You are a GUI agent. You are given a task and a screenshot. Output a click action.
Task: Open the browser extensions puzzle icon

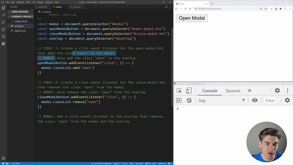[x=281, y=9]
